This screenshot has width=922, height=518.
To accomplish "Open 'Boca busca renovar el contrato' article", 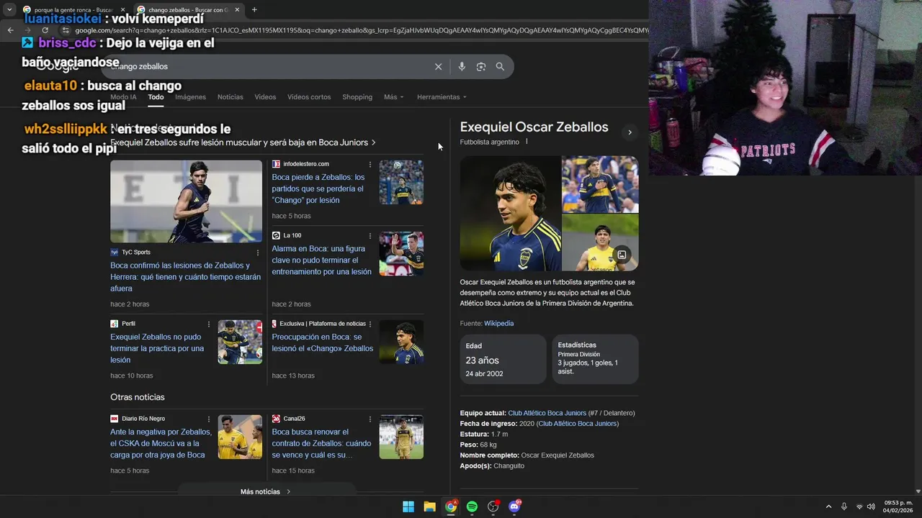I will click(321, 443).
